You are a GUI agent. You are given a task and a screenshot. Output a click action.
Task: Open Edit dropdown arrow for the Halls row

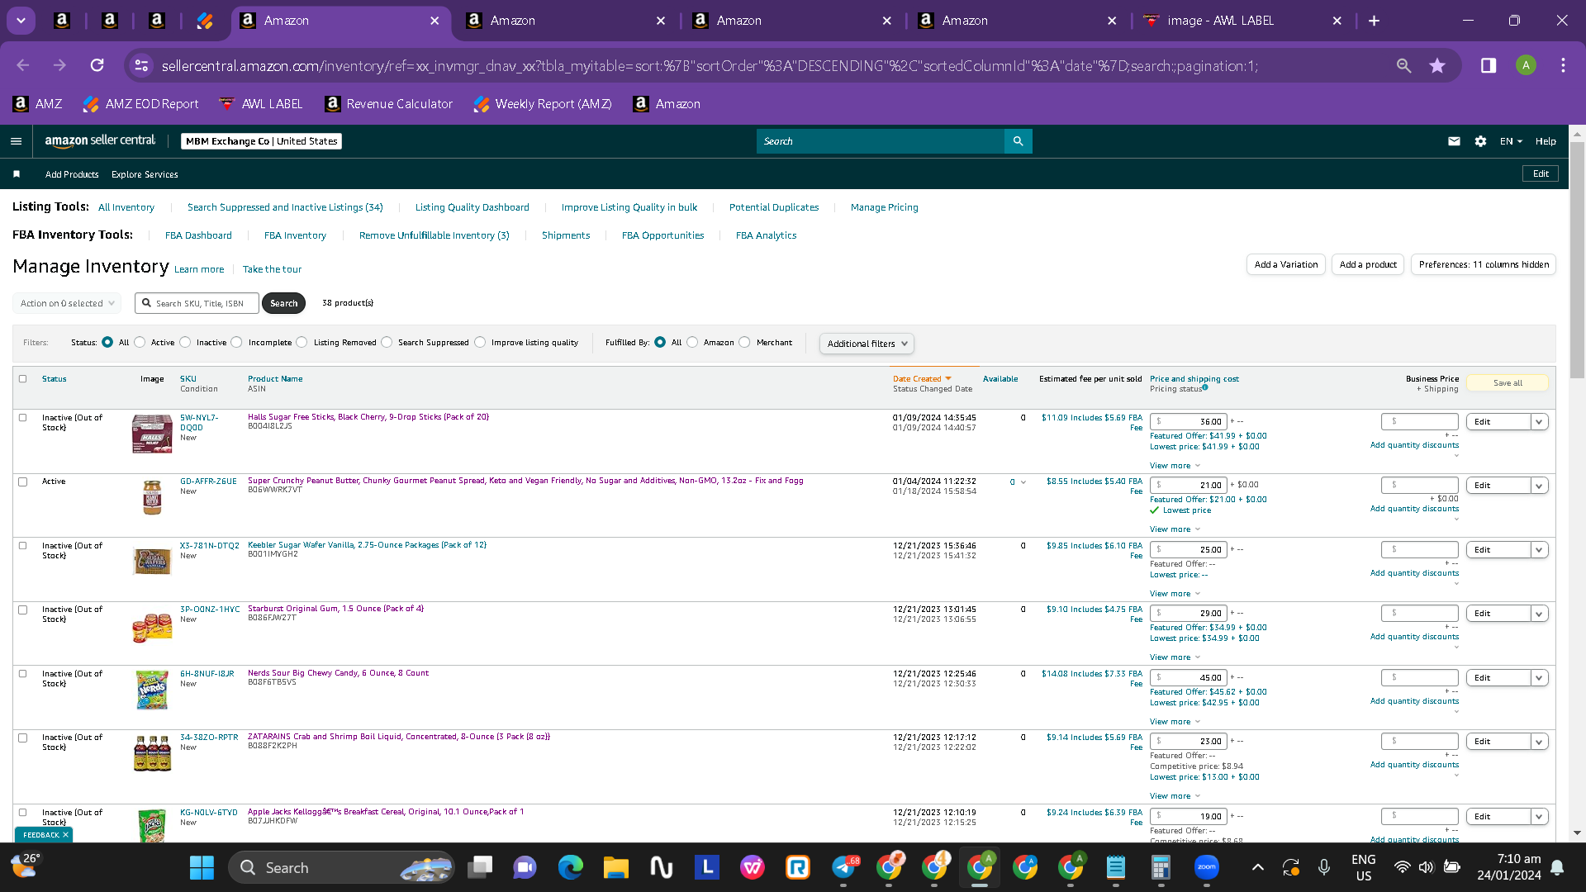coord(1539,422)
